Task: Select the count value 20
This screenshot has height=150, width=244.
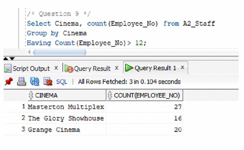Action: click(x=144, y=130)
